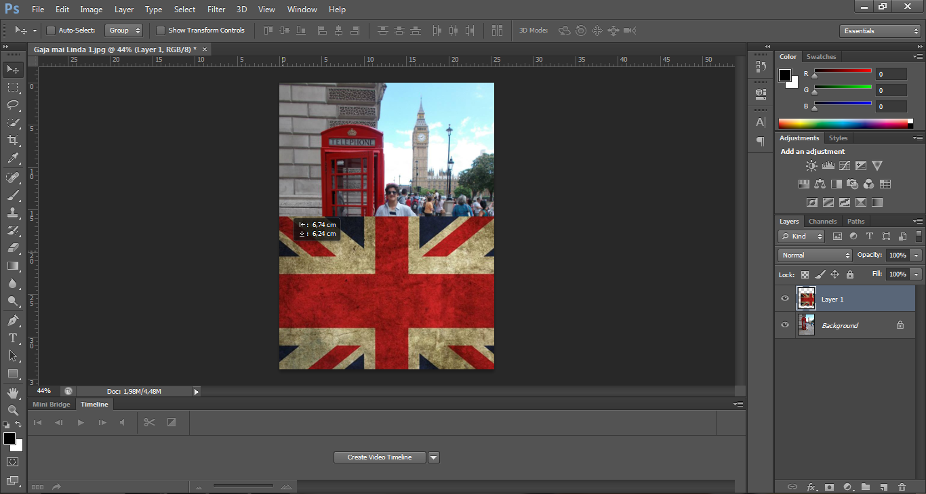Select the Blur tool
Image resolution: width=926 pixels, height=494 pixels.
pyautogui.click(x=13, y=283)
